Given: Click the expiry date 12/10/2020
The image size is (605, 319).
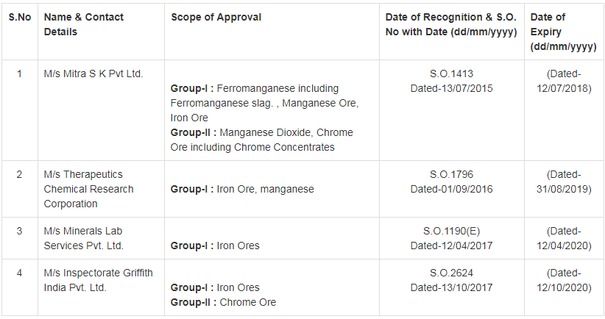Looking at the screenshot, I should pos(564,287).
